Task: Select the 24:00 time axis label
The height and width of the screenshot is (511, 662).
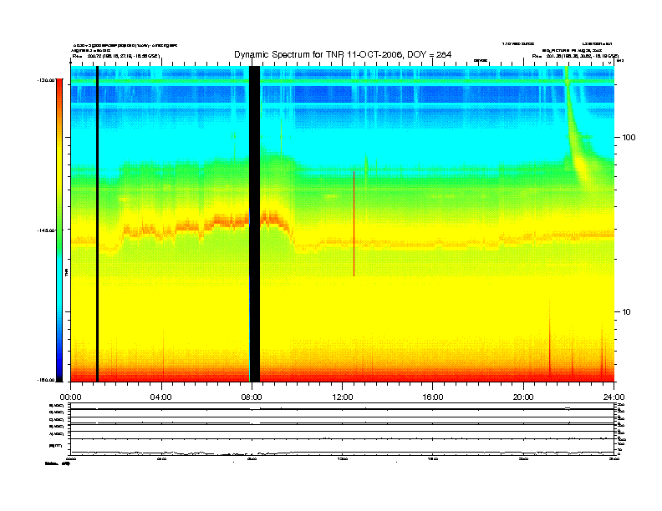Action: pyautogui.click(x=614, y=397)
